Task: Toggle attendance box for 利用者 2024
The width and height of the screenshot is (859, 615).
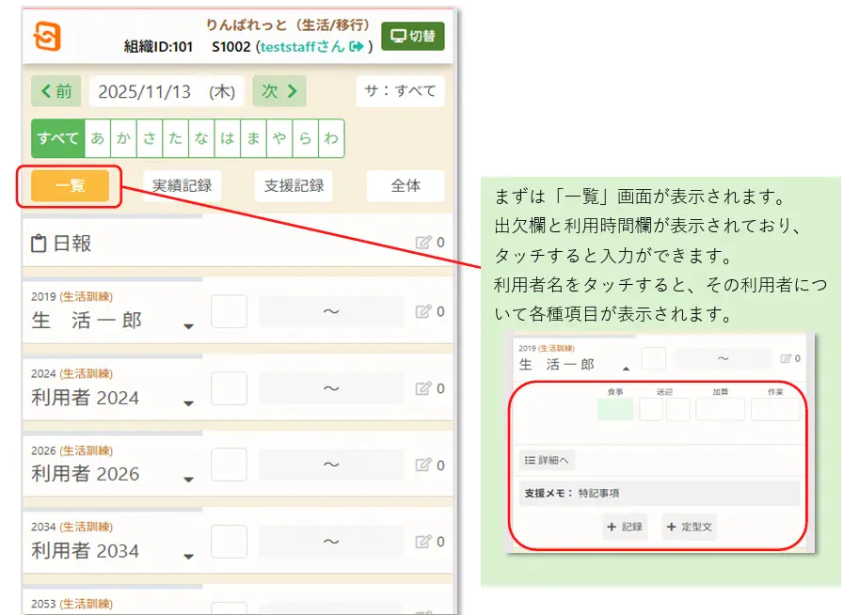Action: pyautogui.click(x=229, y=388)
